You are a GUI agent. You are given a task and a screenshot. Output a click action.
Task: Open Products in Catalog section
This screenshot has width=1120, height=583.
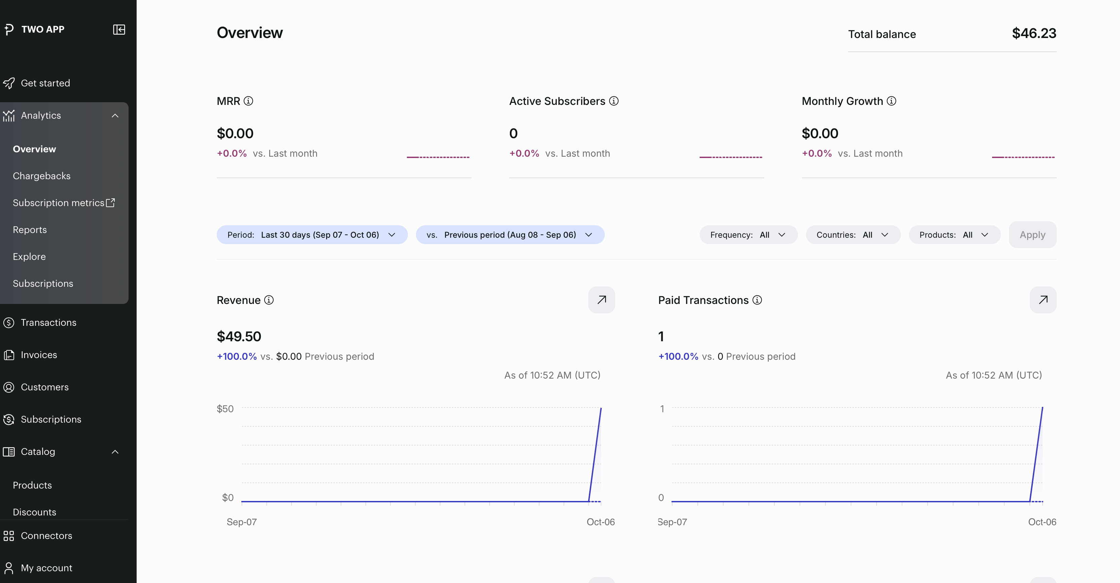pyautogui.click(x=32, y=485)
